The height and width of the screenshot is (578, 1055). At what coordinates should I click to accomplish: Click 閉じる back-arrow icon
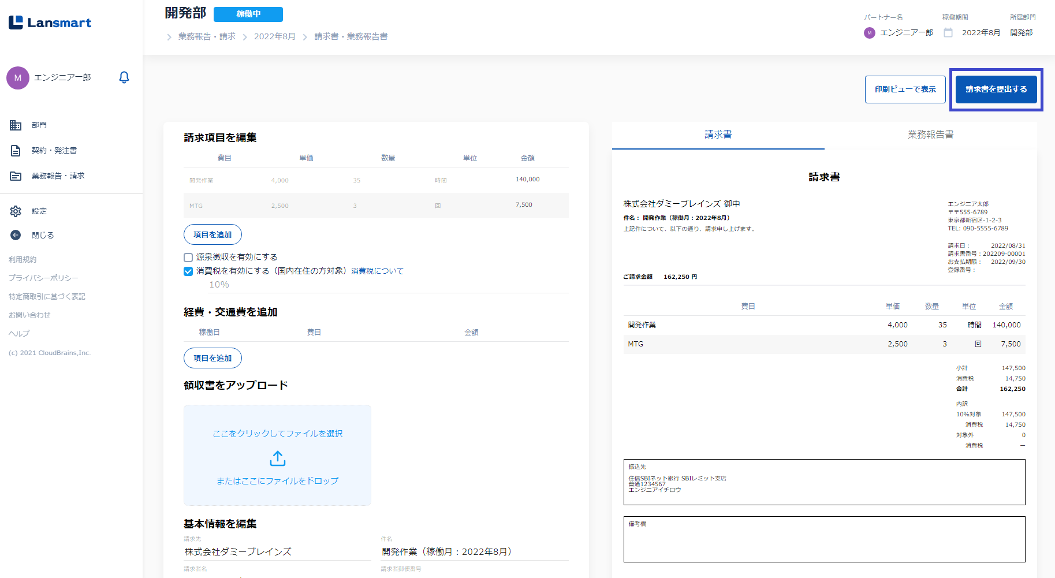[16, 236]
